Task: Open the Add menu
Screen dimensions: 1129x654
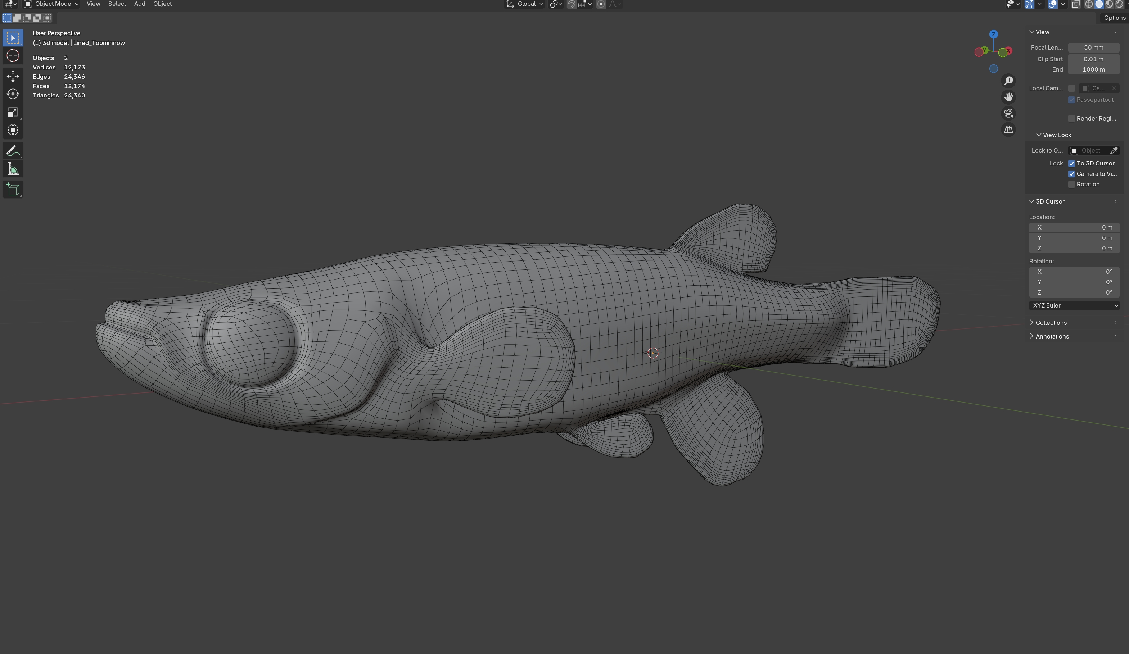Action: tap(139, 4)
